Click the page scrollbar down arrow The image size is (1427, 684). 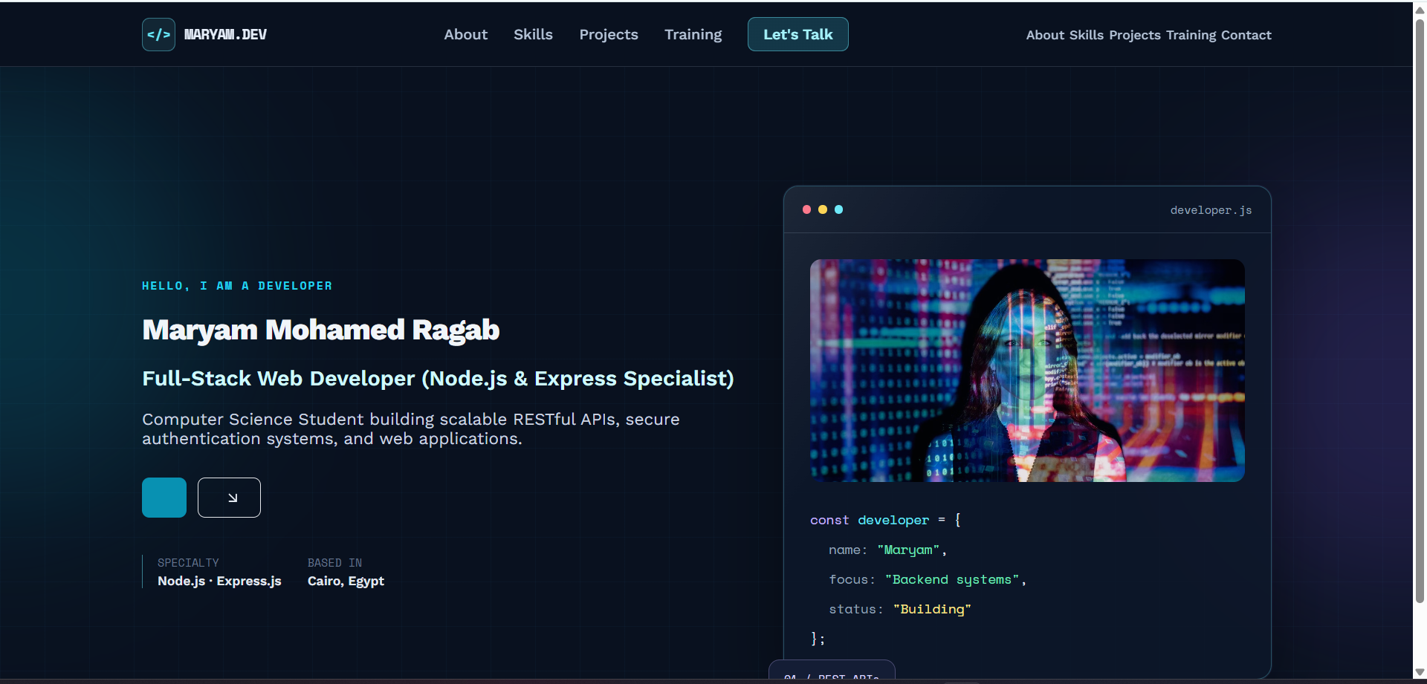(x=1420, y=672)
